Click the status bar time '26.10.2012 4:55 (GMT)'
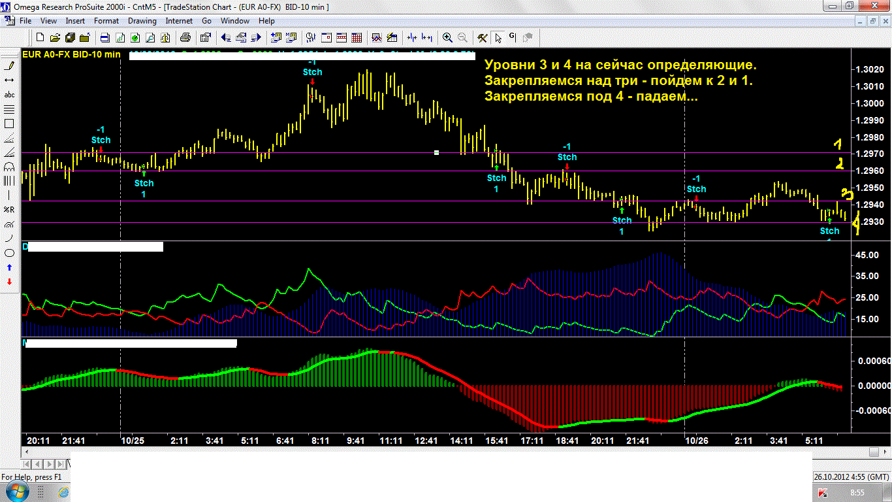Viewport: 892px width, 502px height. click(852, 477)
